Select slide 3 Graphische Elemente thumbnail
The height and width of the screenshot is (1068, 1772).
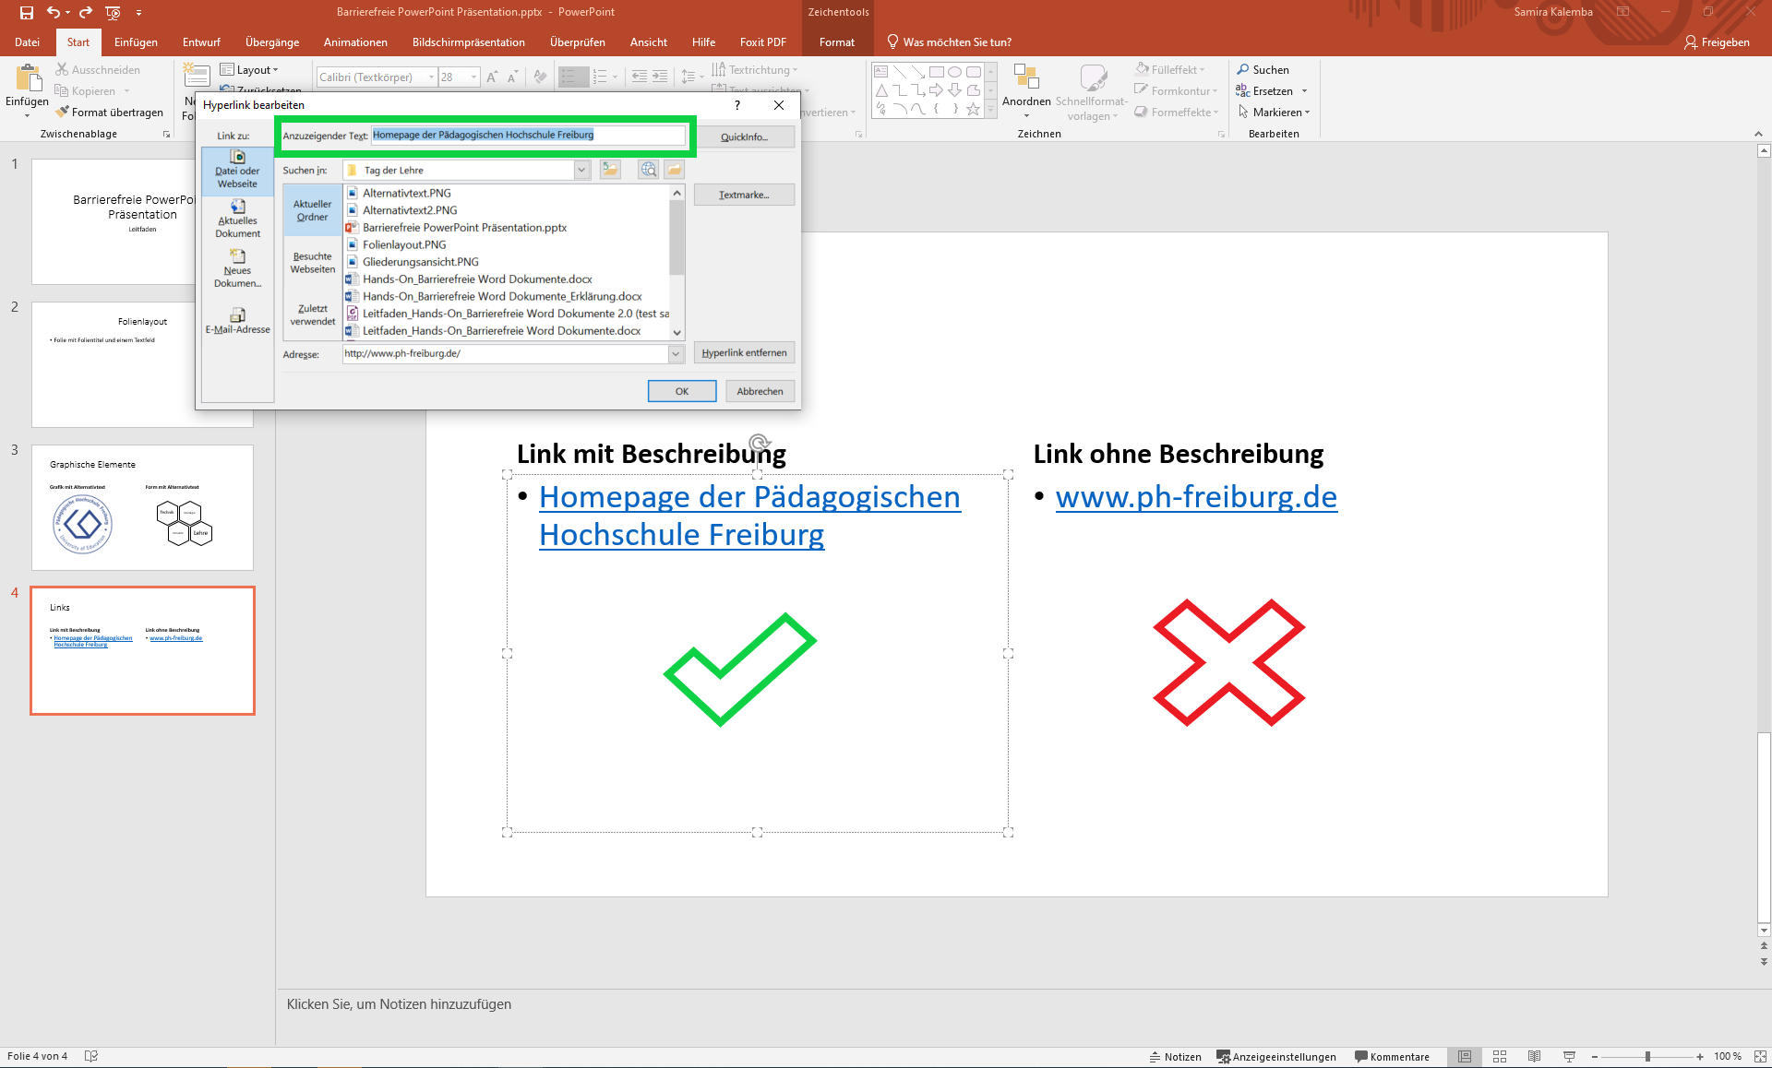pyautogui.click(x=142, y=507)
